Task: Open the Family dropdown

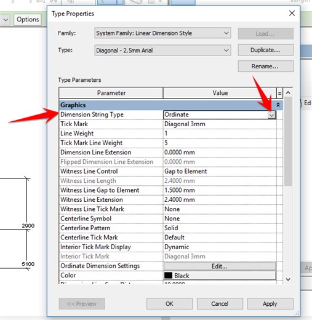Action: pyautogui.click(x=162, y=33)
